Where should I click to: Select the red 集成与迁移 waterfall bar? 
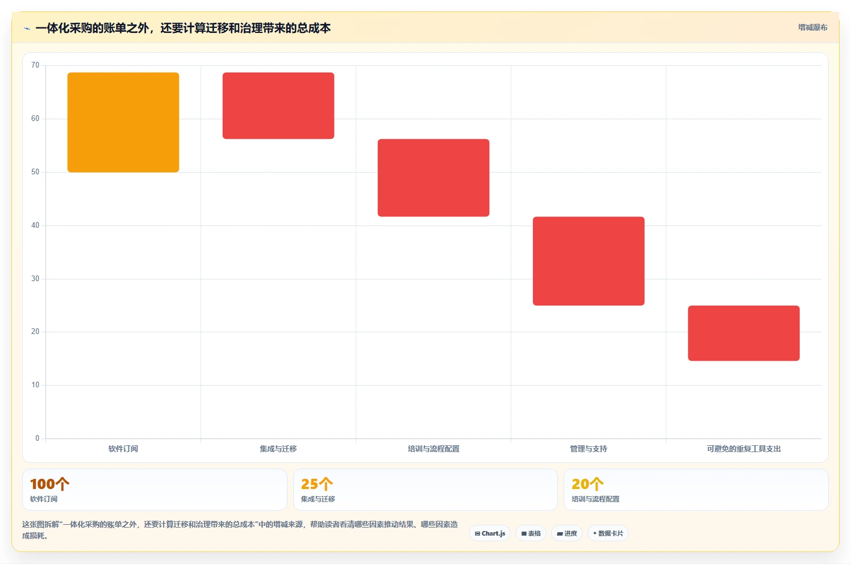[278, 106]
